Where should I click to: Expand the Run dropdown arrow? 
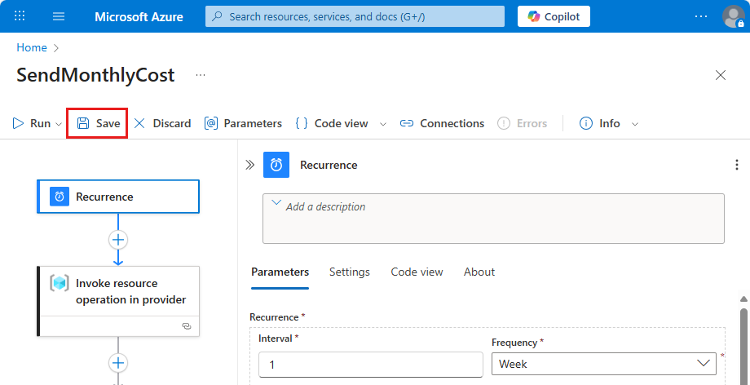(59, 124)
